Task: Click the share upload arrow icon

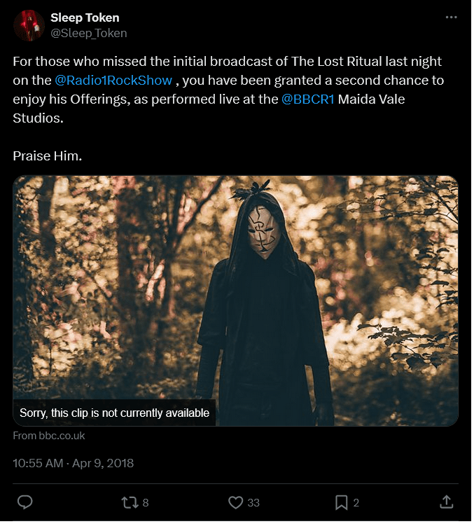Action: 446,502
